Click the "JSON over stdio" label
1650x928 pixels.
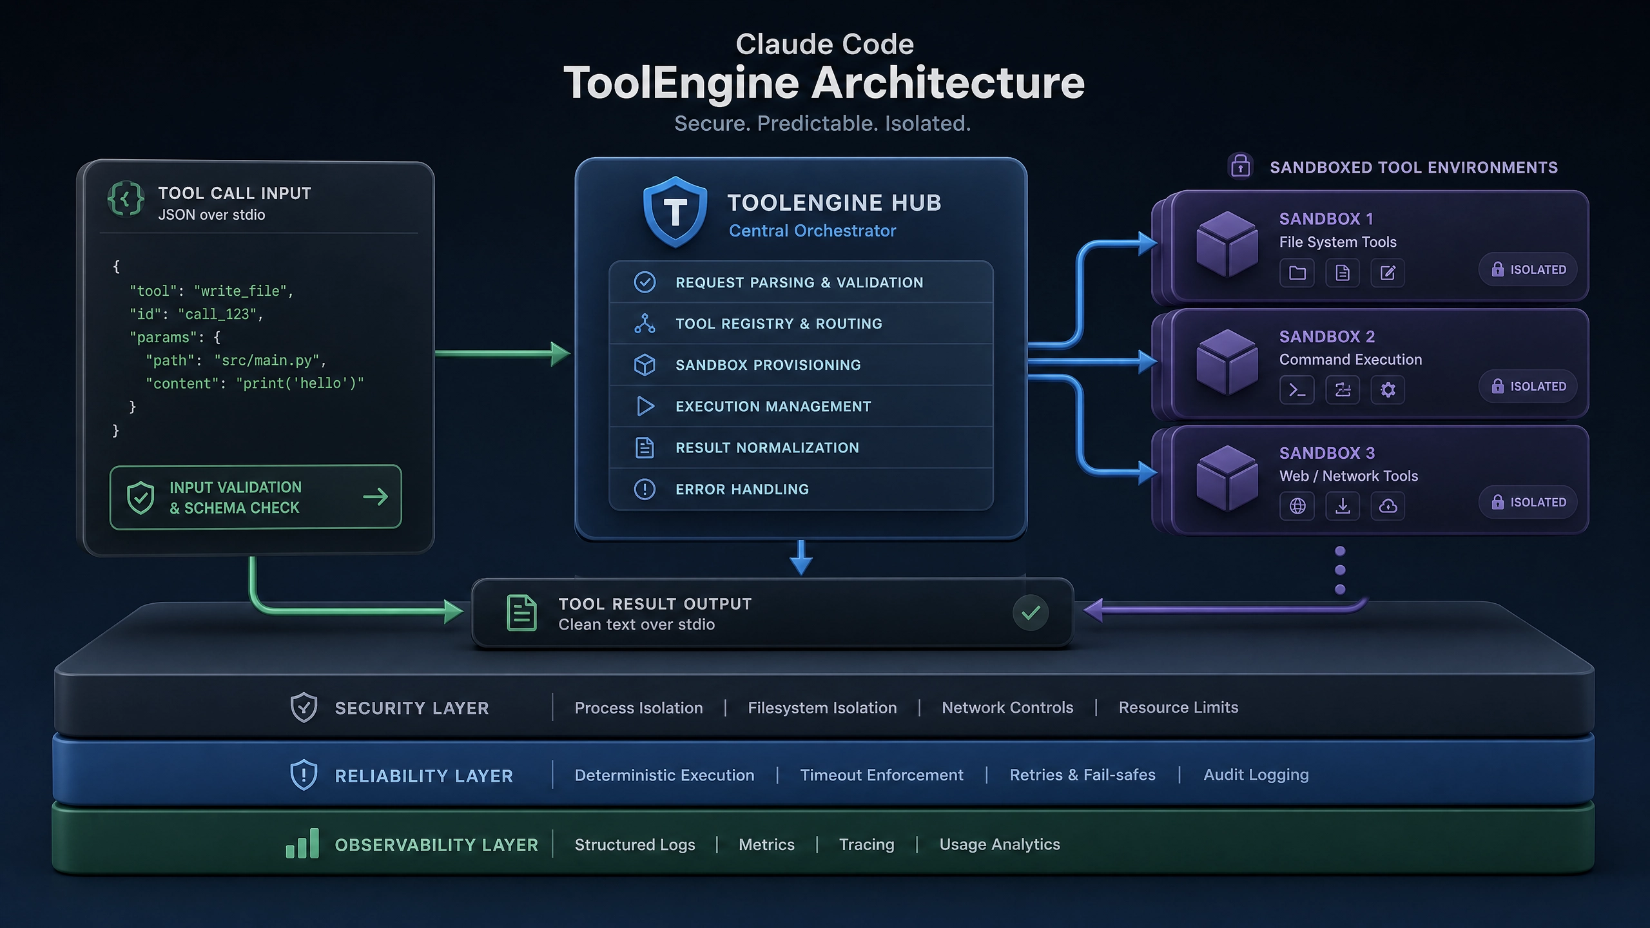(x=211, y=215)
